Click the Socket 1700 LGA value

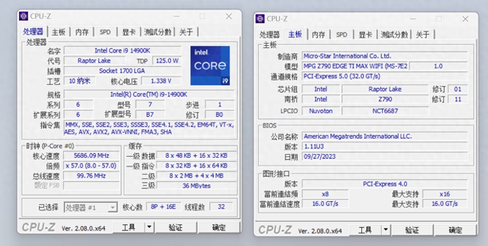click(x=122, y=71)
